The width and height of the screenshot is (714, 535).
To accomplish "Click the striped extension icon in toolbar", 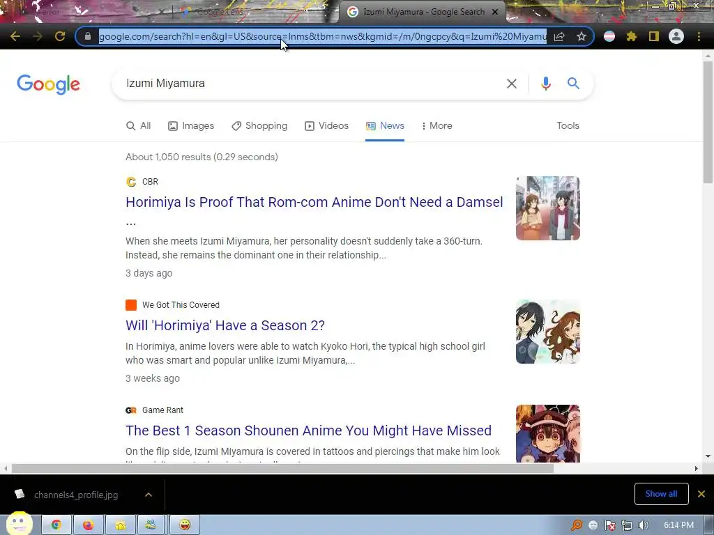I will point(609,36).
